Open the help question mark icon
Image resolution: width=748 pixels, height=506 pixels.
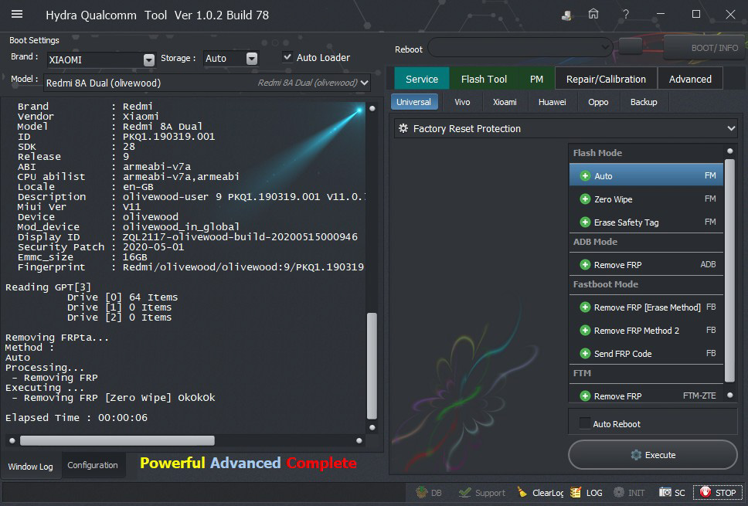tap(626, 14)
